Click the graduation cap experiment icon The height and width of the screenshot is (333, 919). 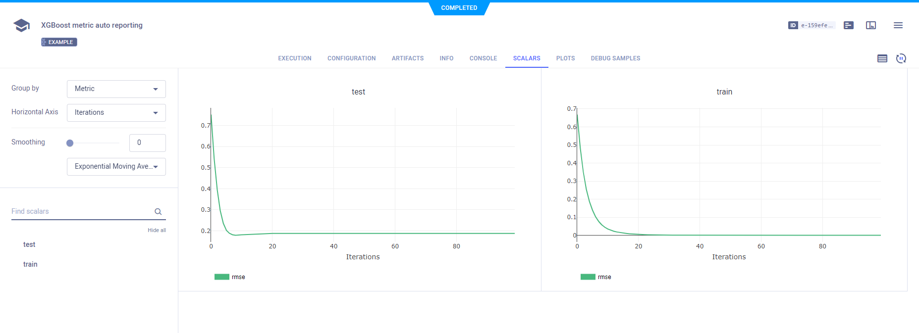(x=21, y=25)
